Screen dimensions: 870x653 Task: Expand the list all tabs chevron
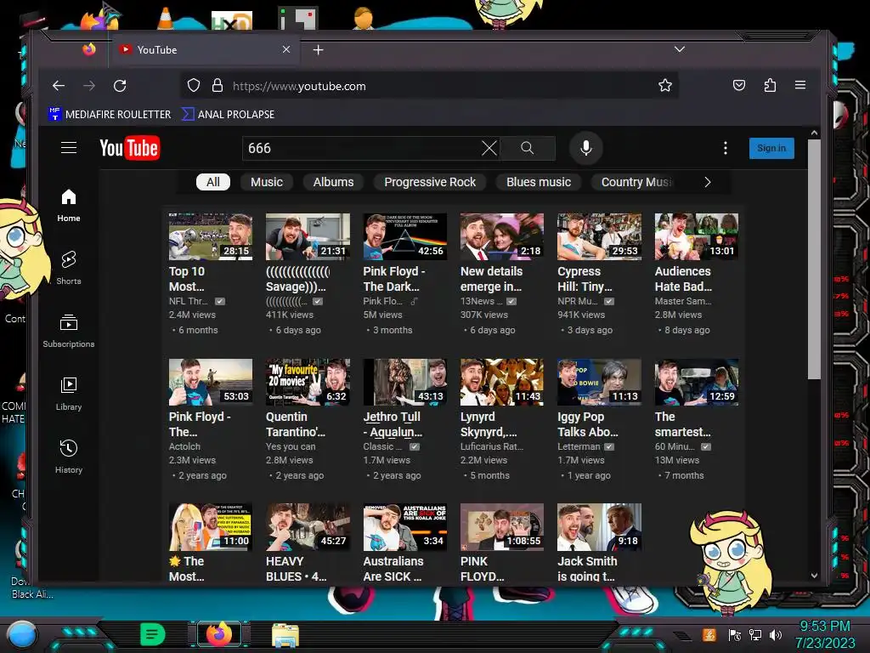pos(680,49)
